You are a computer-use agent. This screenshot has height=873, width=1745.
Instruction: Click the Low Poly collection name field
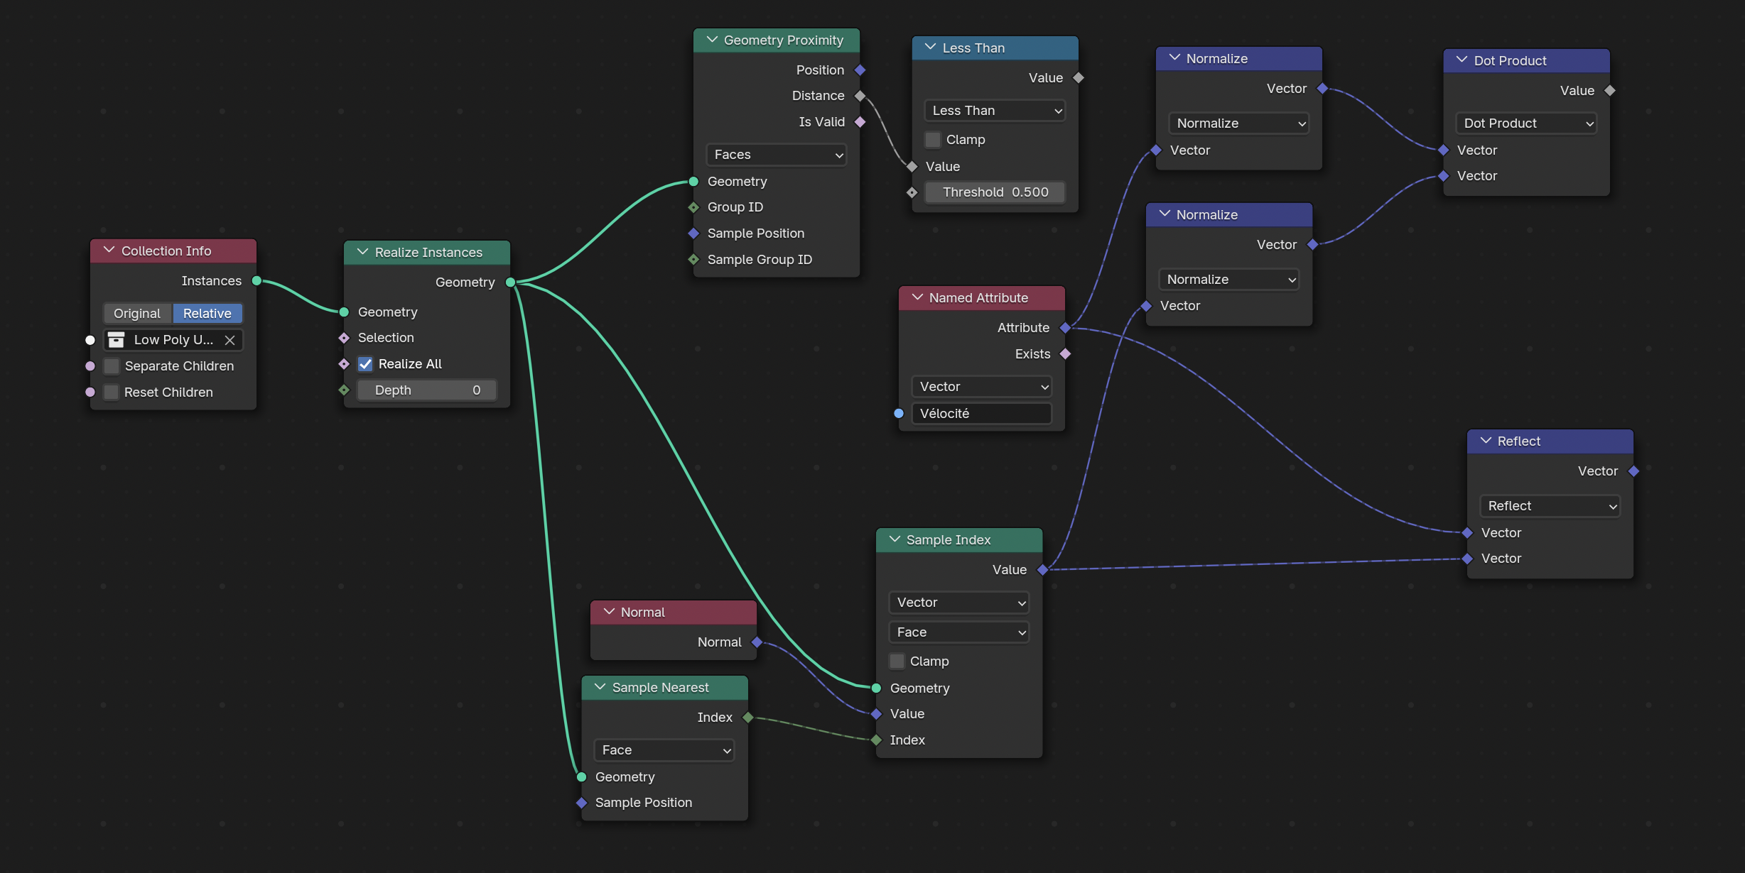(174, 340)
